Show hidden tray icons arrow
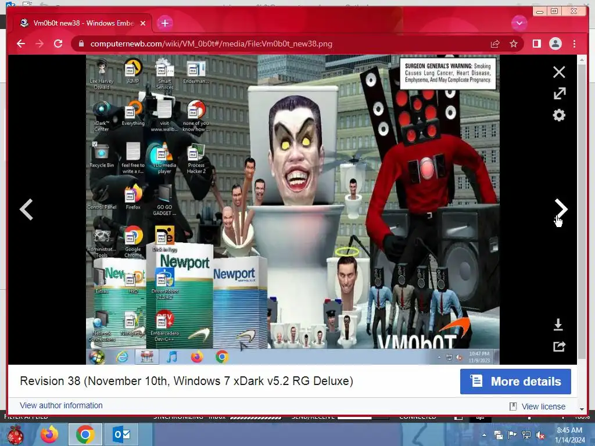This screenshot has width=595, height=446. tap(484, 435)
